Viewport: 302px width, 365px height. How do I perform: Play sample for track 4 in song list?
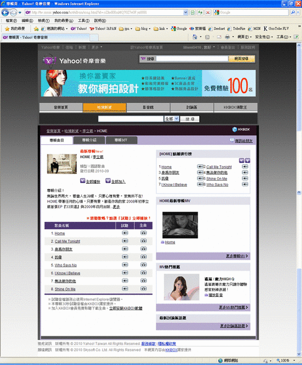click(125, 257)
